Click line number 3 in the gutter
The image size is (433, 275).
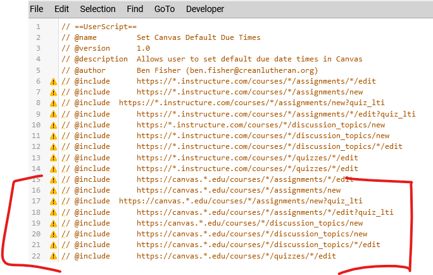click(x=38, y=48)
